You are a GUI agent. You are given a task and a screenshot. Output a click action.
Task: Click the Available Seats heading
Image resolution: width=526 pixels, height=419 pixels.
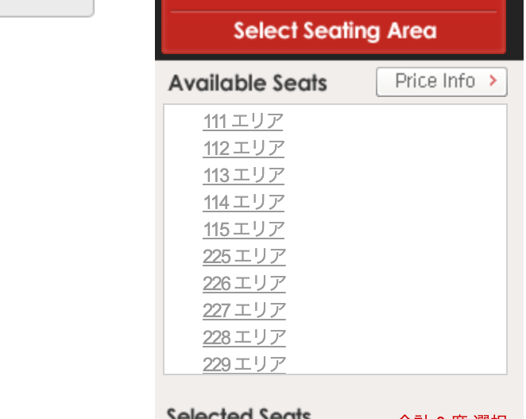point(248,83)
